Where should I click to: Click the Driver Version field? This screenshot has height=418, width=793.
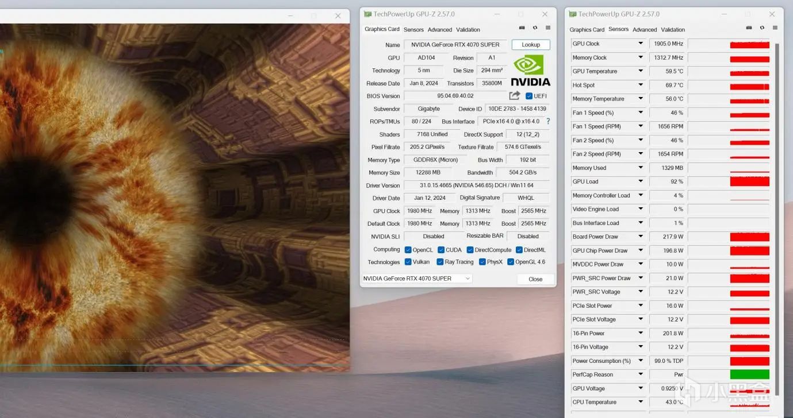[476, 185]
